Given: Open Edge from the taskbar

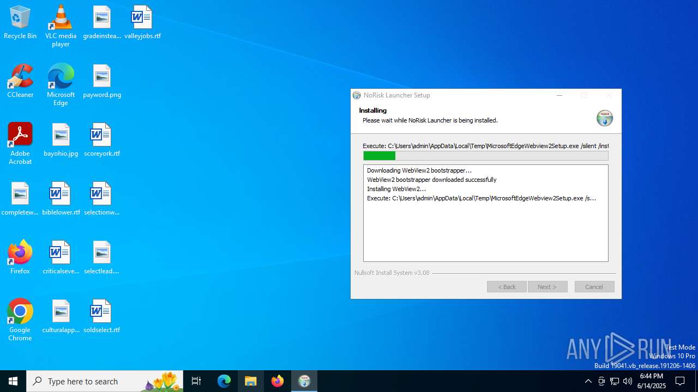Looking at the screenshot, I should [224, 381].
